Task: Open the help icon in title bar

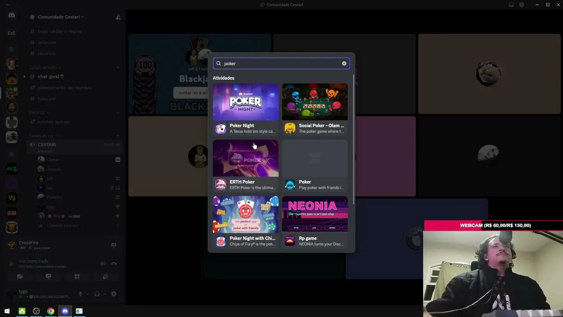Action: [x=522, y=5]
